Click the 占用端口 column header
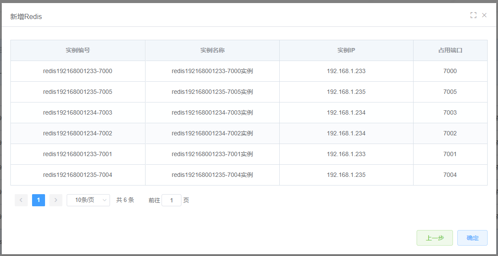The width and height of the screenshot is (498, 256). click(x=450, y=51)
